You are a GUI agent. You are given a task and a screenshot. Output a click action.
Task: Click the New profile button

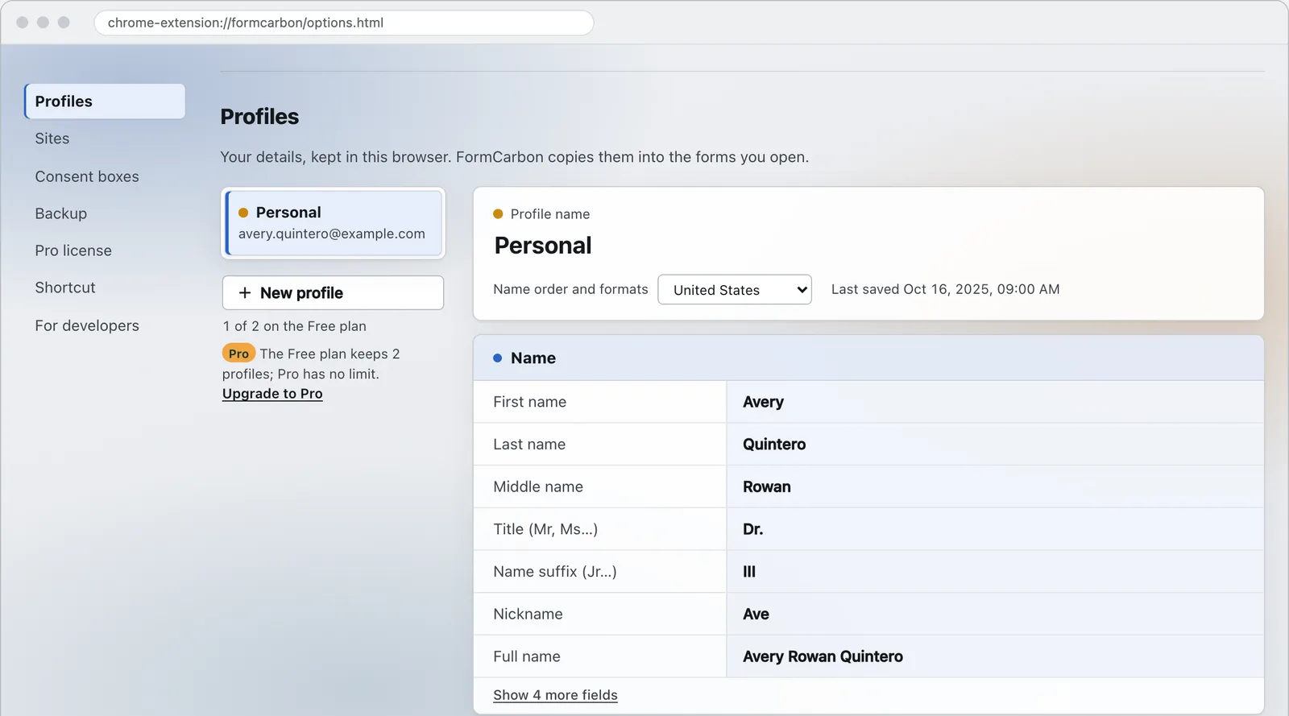point(333,292)
